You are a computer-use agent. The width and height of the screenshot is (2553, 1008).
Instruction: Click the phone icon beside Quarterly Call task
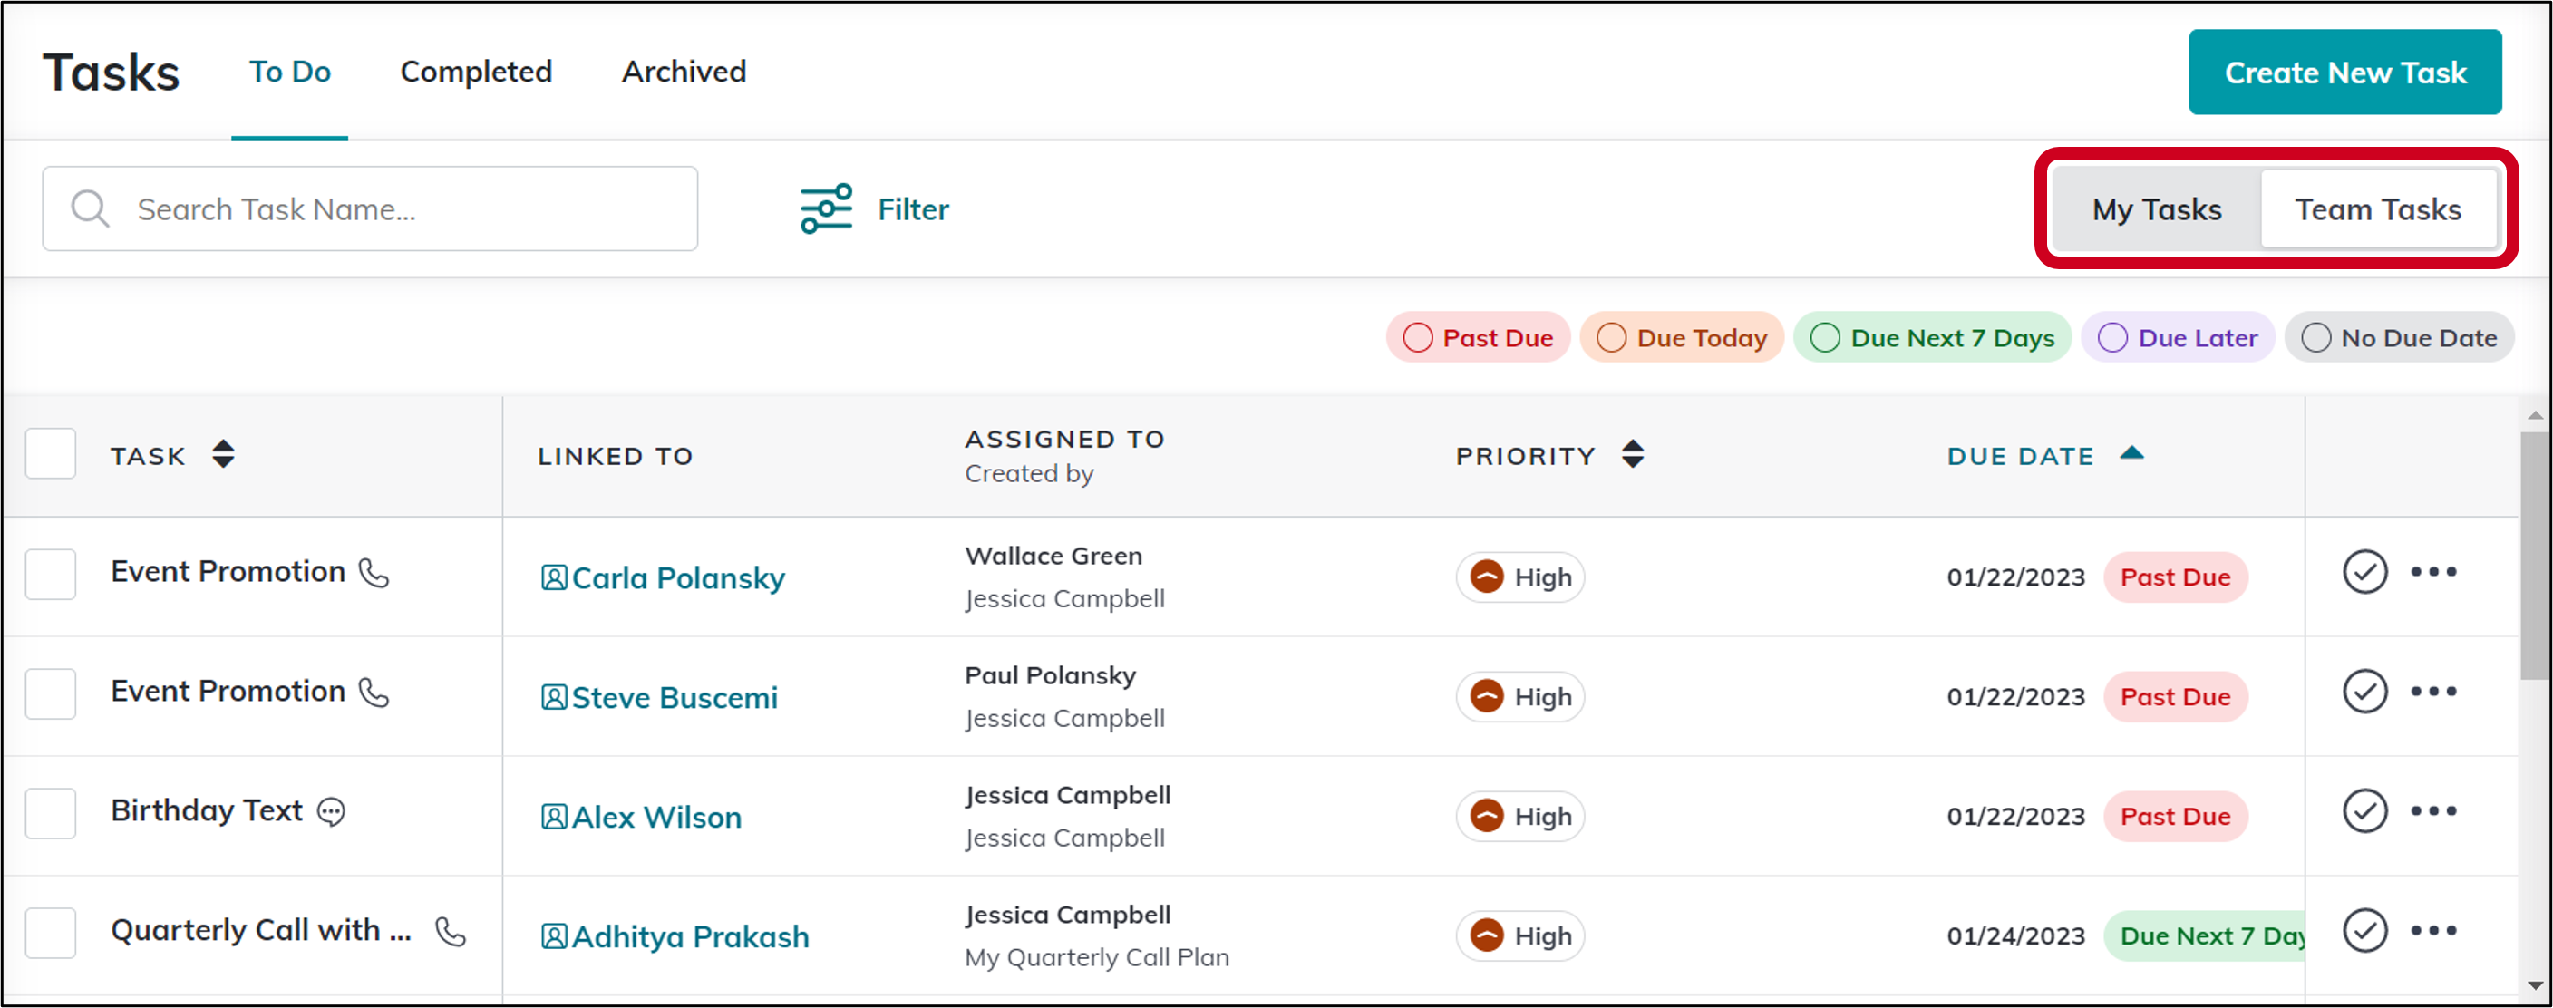[450, 932]
